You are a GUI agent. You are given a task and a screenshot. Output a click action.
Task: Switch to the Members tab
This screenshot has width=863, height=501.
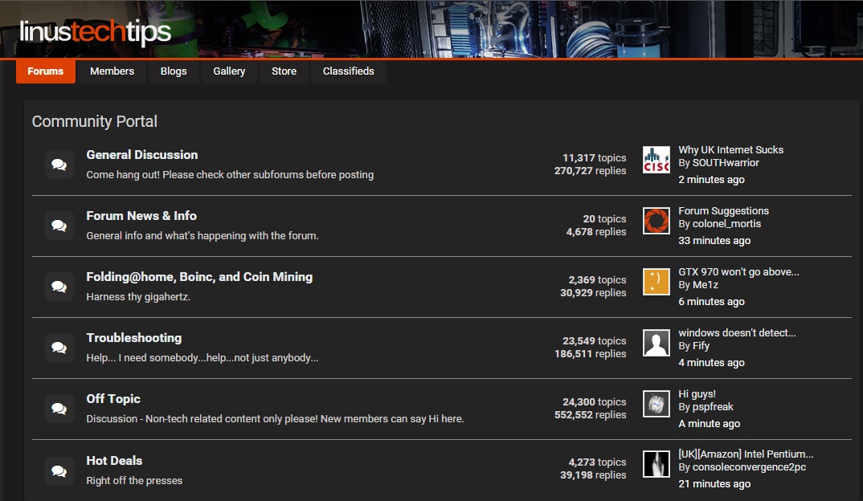click(x=112, y=71)
